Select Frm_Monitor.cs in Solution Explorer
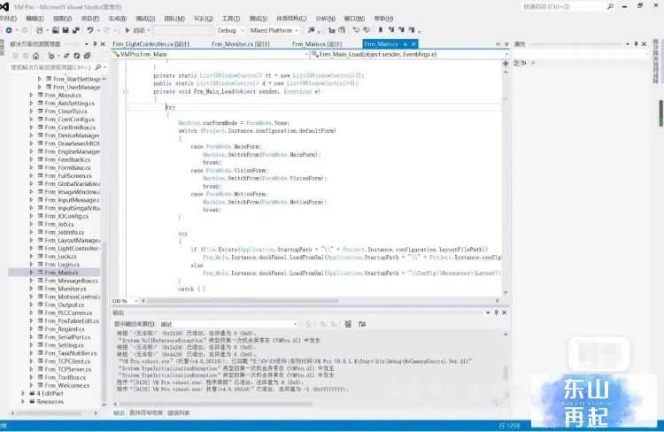 tap(66, 289)
